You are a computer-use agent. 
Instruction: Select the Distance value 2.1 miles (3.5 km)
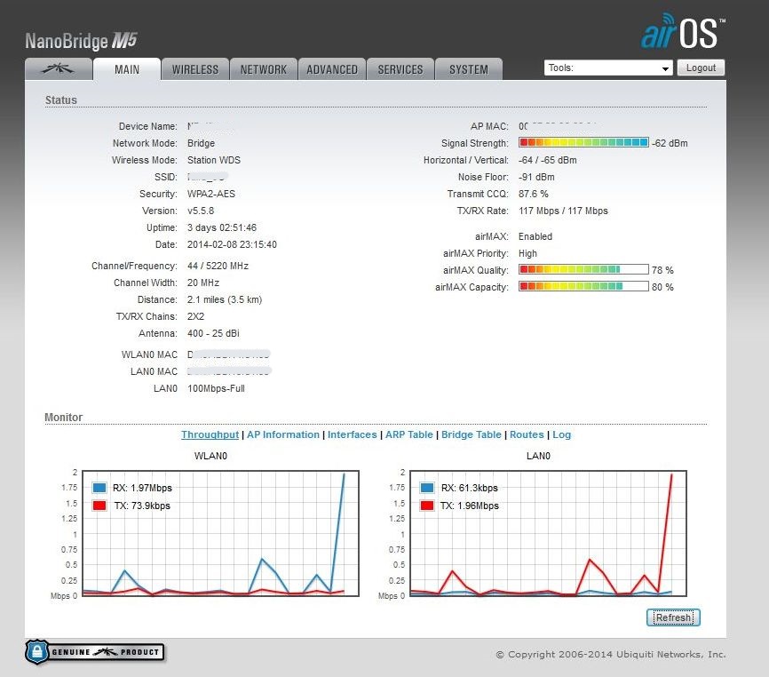pyautogui.click(x=225, y=299)
